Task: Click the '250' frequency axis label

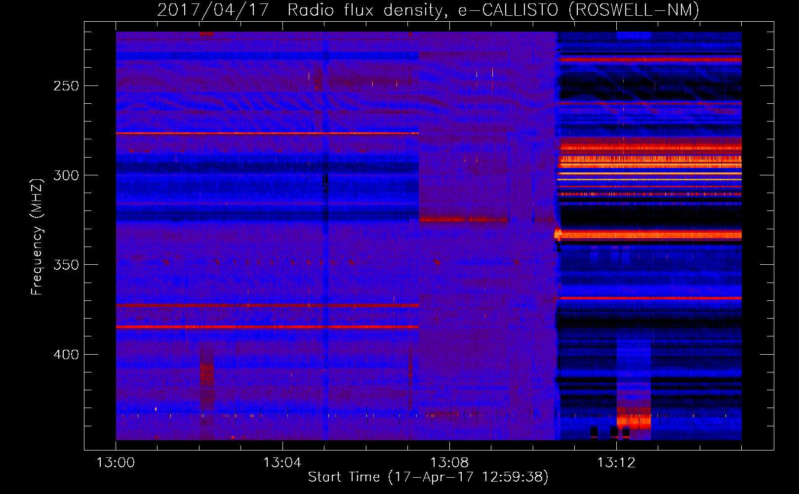Action: 66,86
